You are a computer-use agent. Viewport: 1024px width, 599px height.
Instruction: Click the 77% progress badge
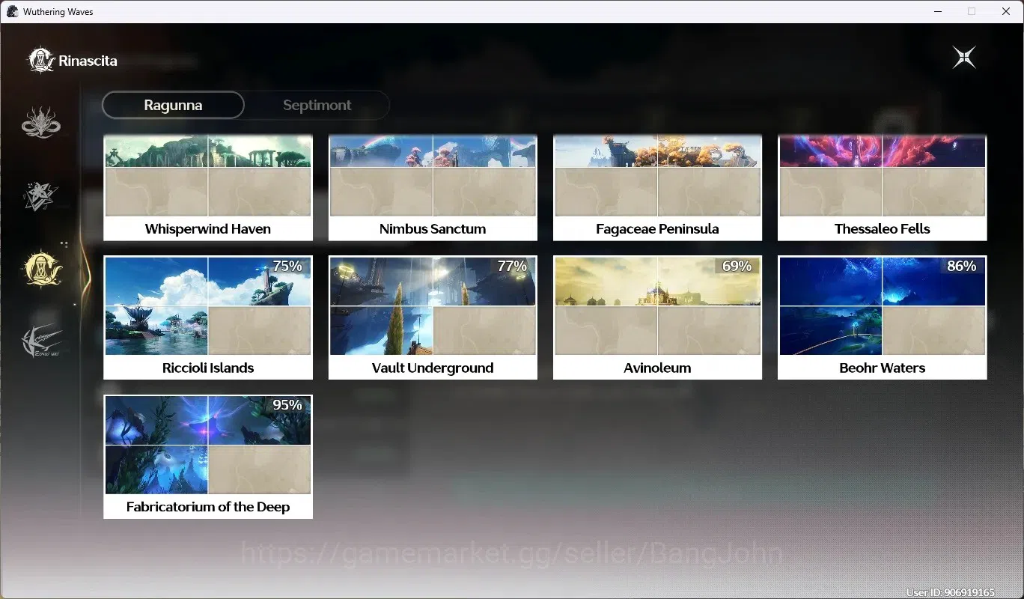pyautogui.click(x=512, y=266)
